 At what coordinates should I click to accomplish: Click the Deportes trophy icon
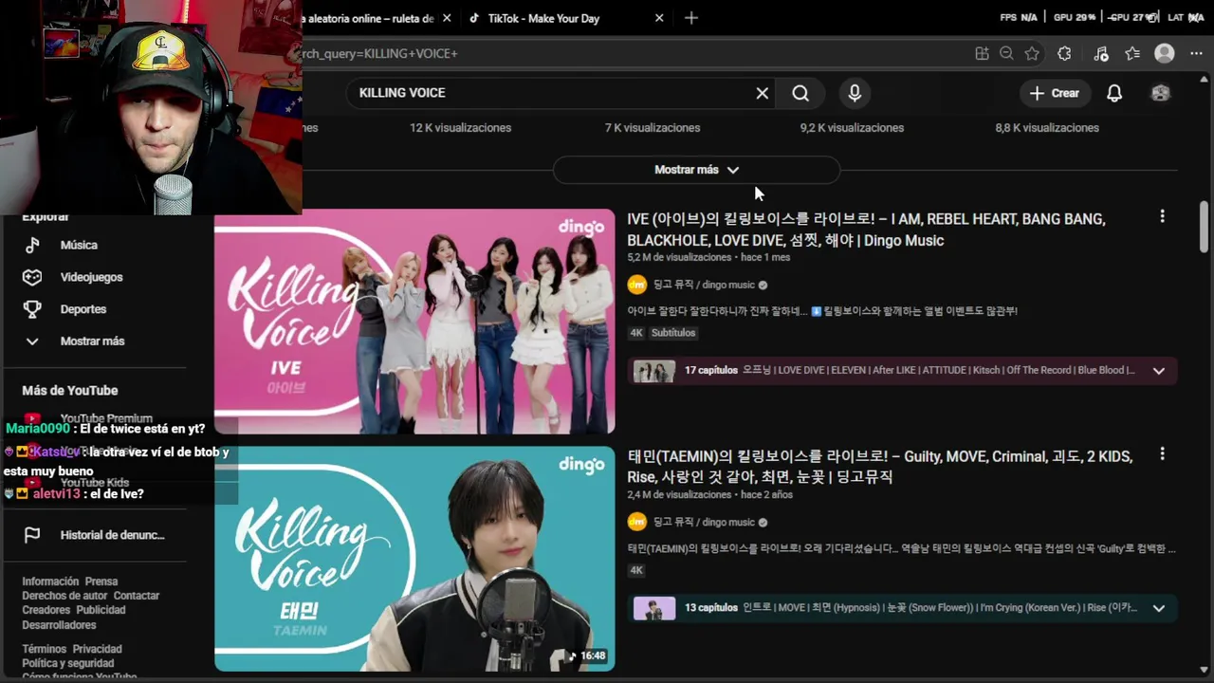point(32,309)
